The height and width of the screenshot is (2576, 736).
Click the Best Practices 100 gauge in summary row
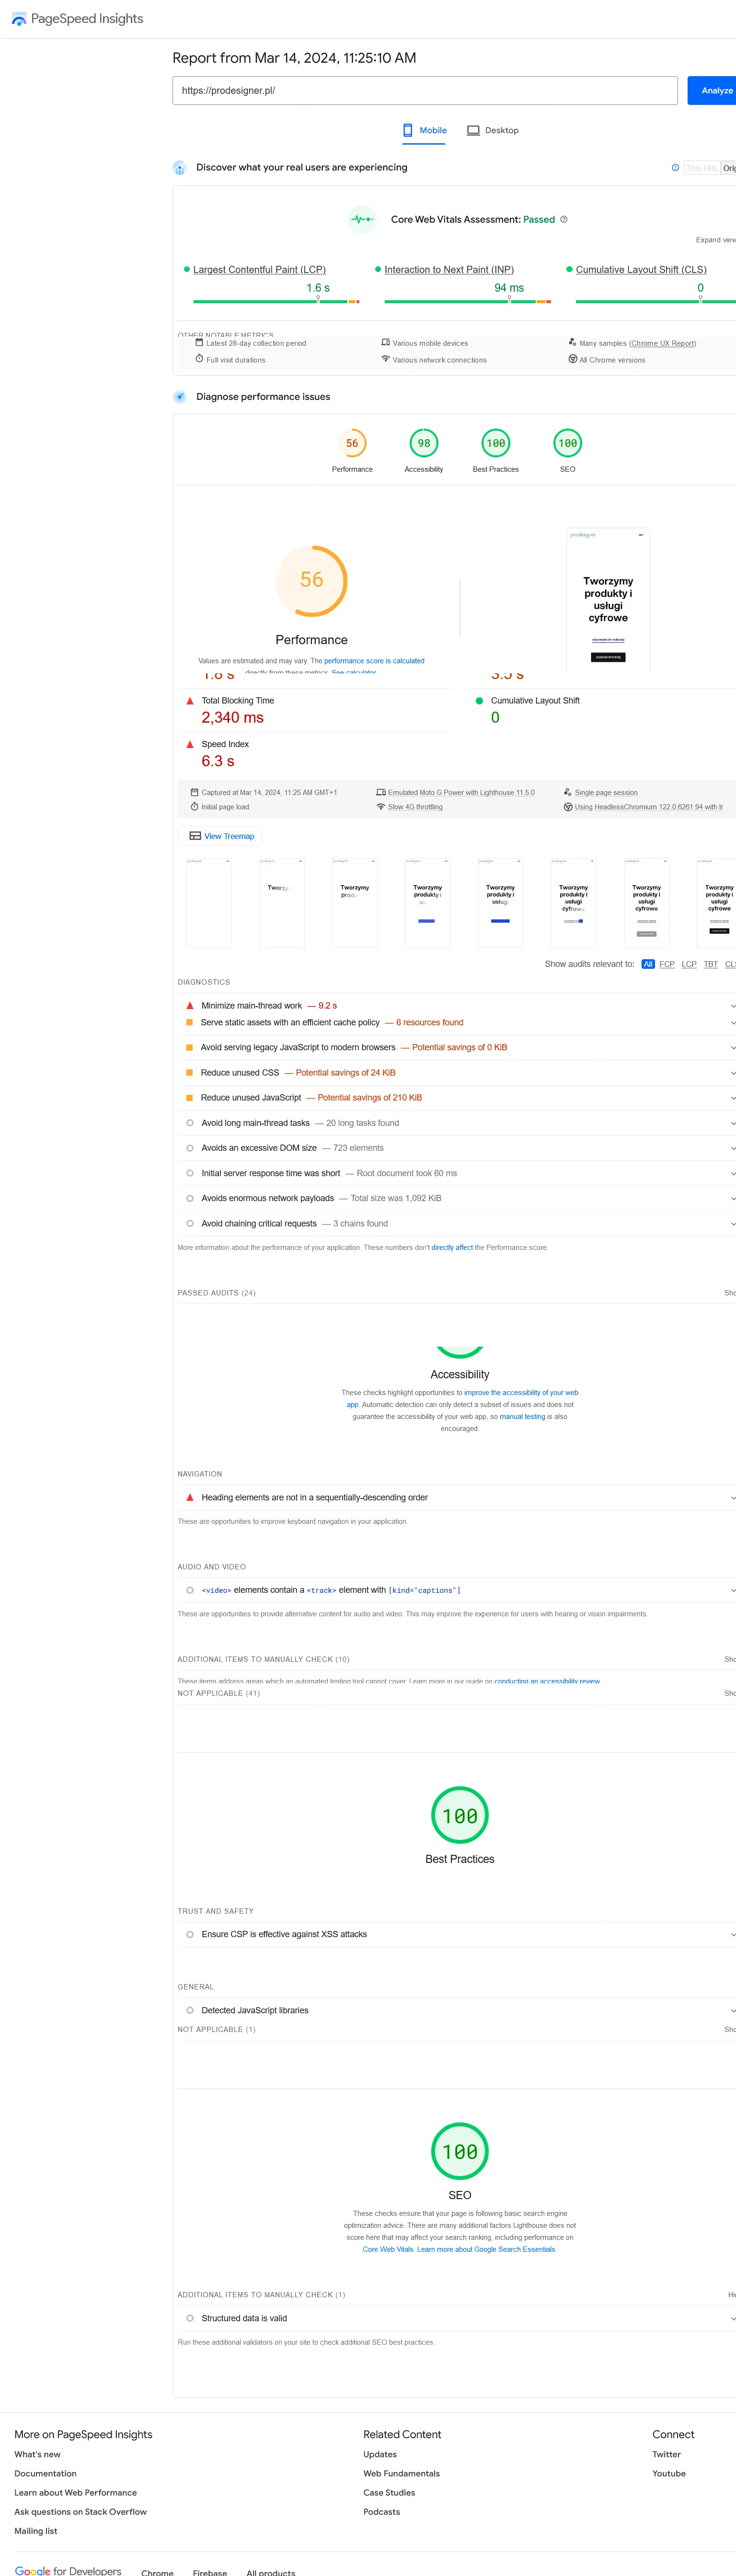[x=496, y=443]
